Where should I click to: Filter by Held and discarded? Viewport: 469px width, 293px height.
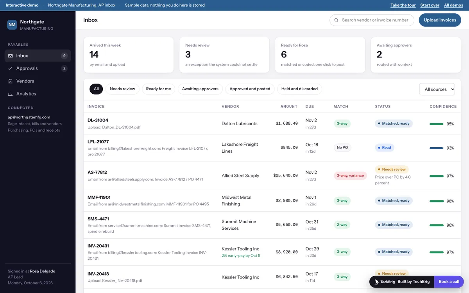click(299, 89)
